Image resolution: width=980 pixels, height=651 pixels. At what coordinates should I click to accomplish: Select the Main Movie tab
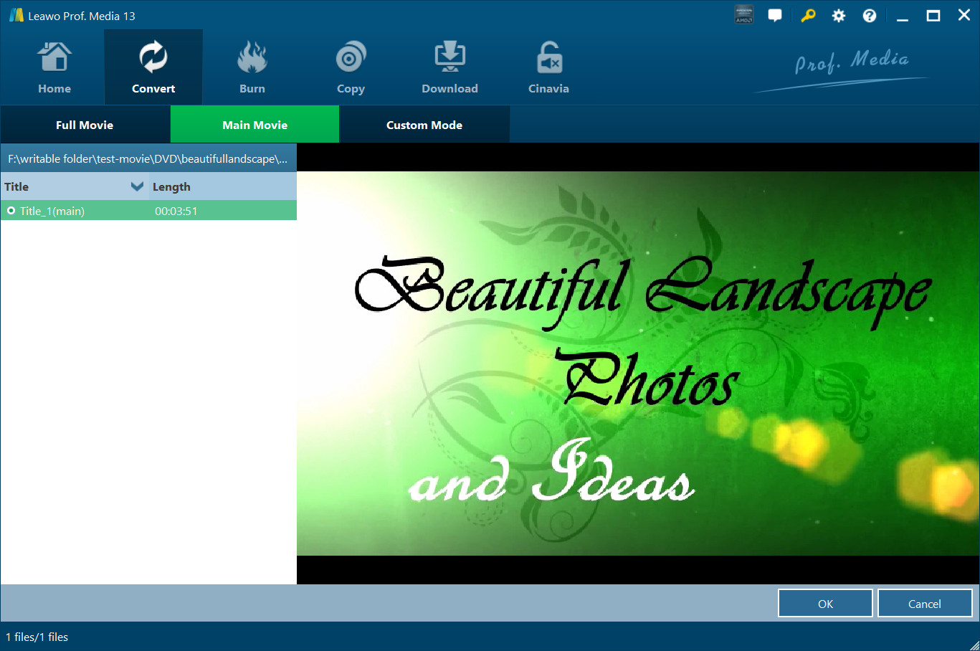[x=254, y=125]
